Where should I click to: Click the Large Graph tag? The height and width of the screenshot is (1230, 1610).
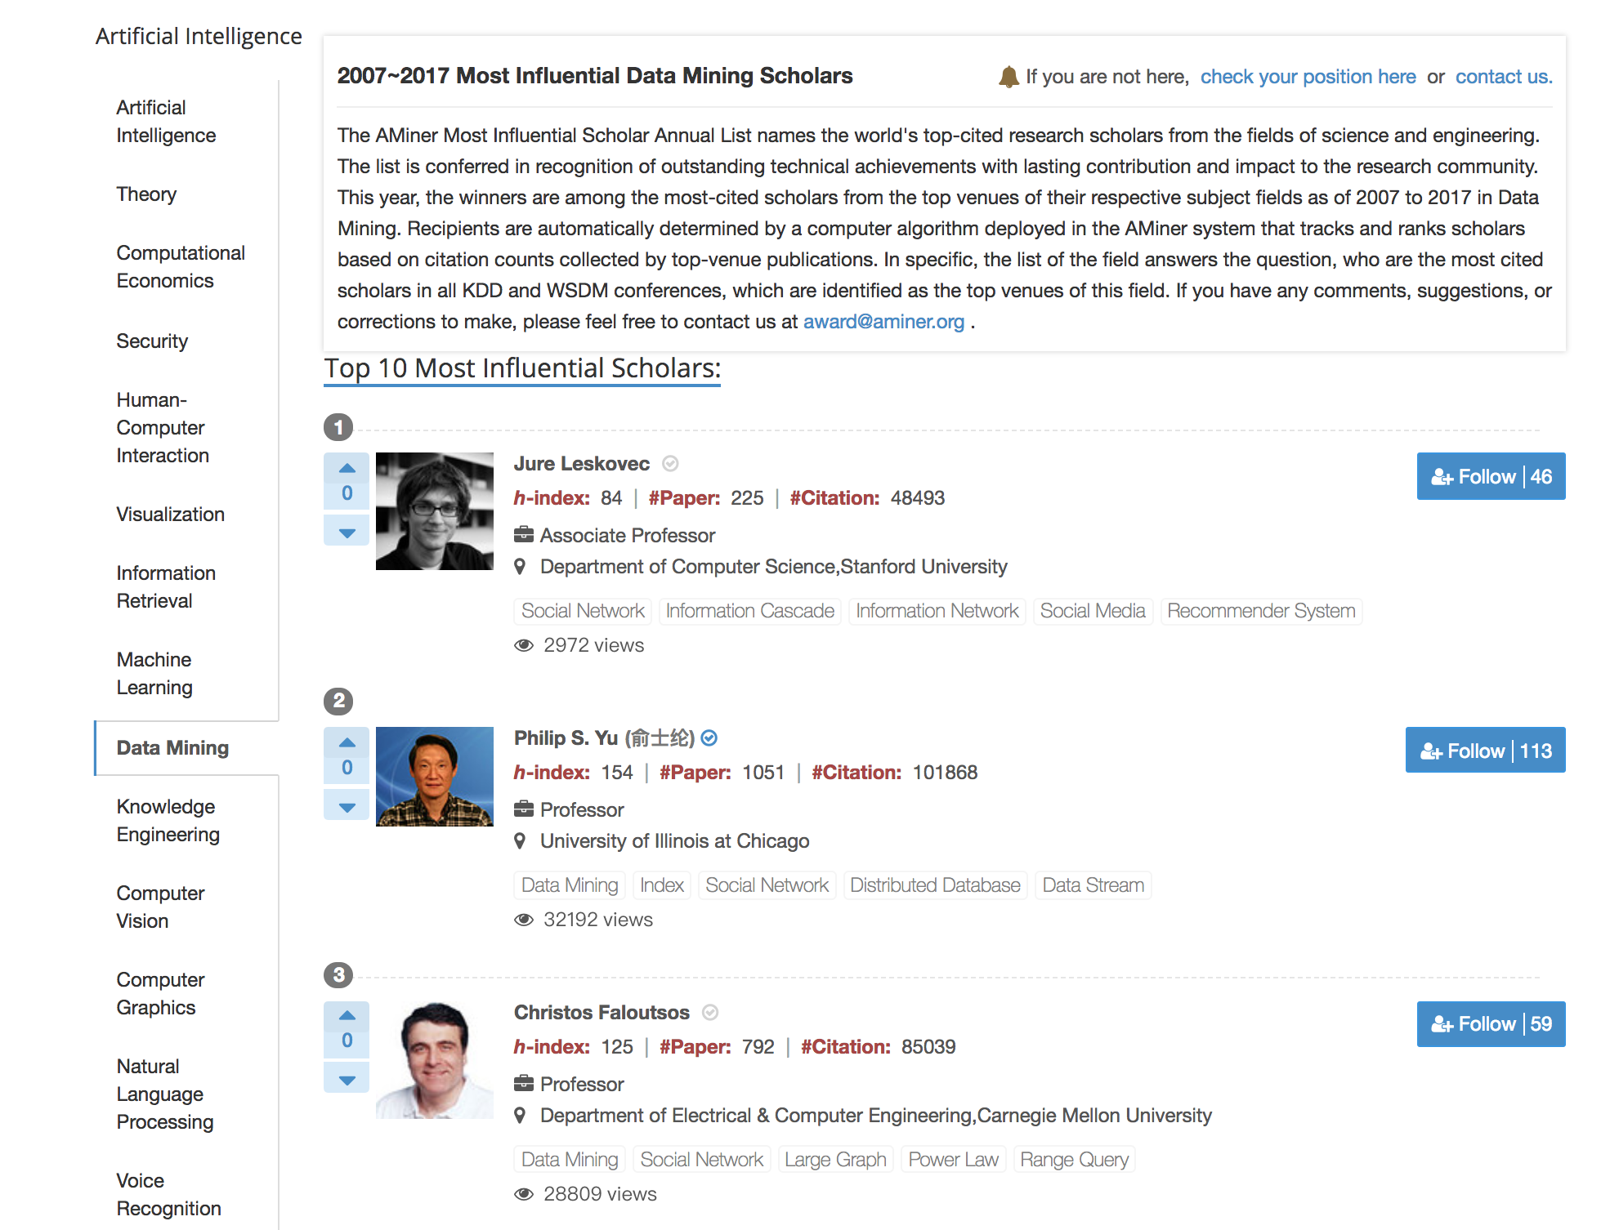(x=835, y=1160)
